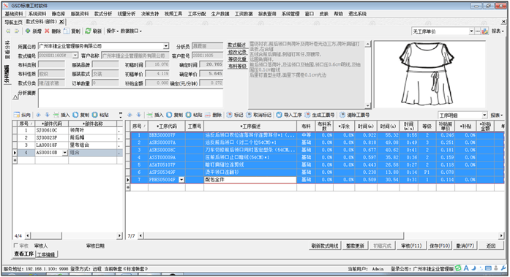Click the operations toolbar move-down arrow

click(139, 115)
